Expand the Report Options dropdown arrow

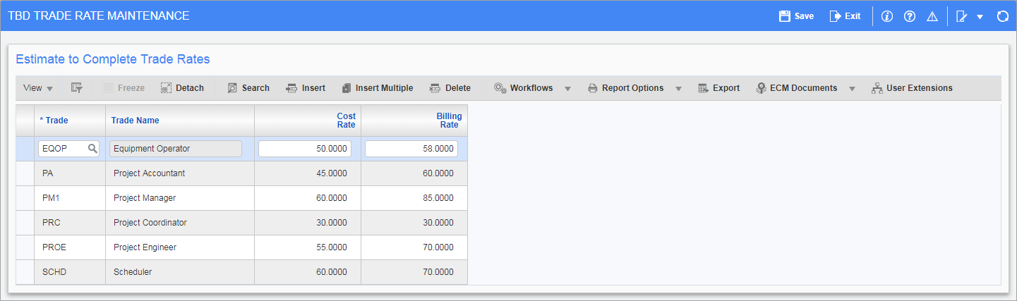(678, 89)
